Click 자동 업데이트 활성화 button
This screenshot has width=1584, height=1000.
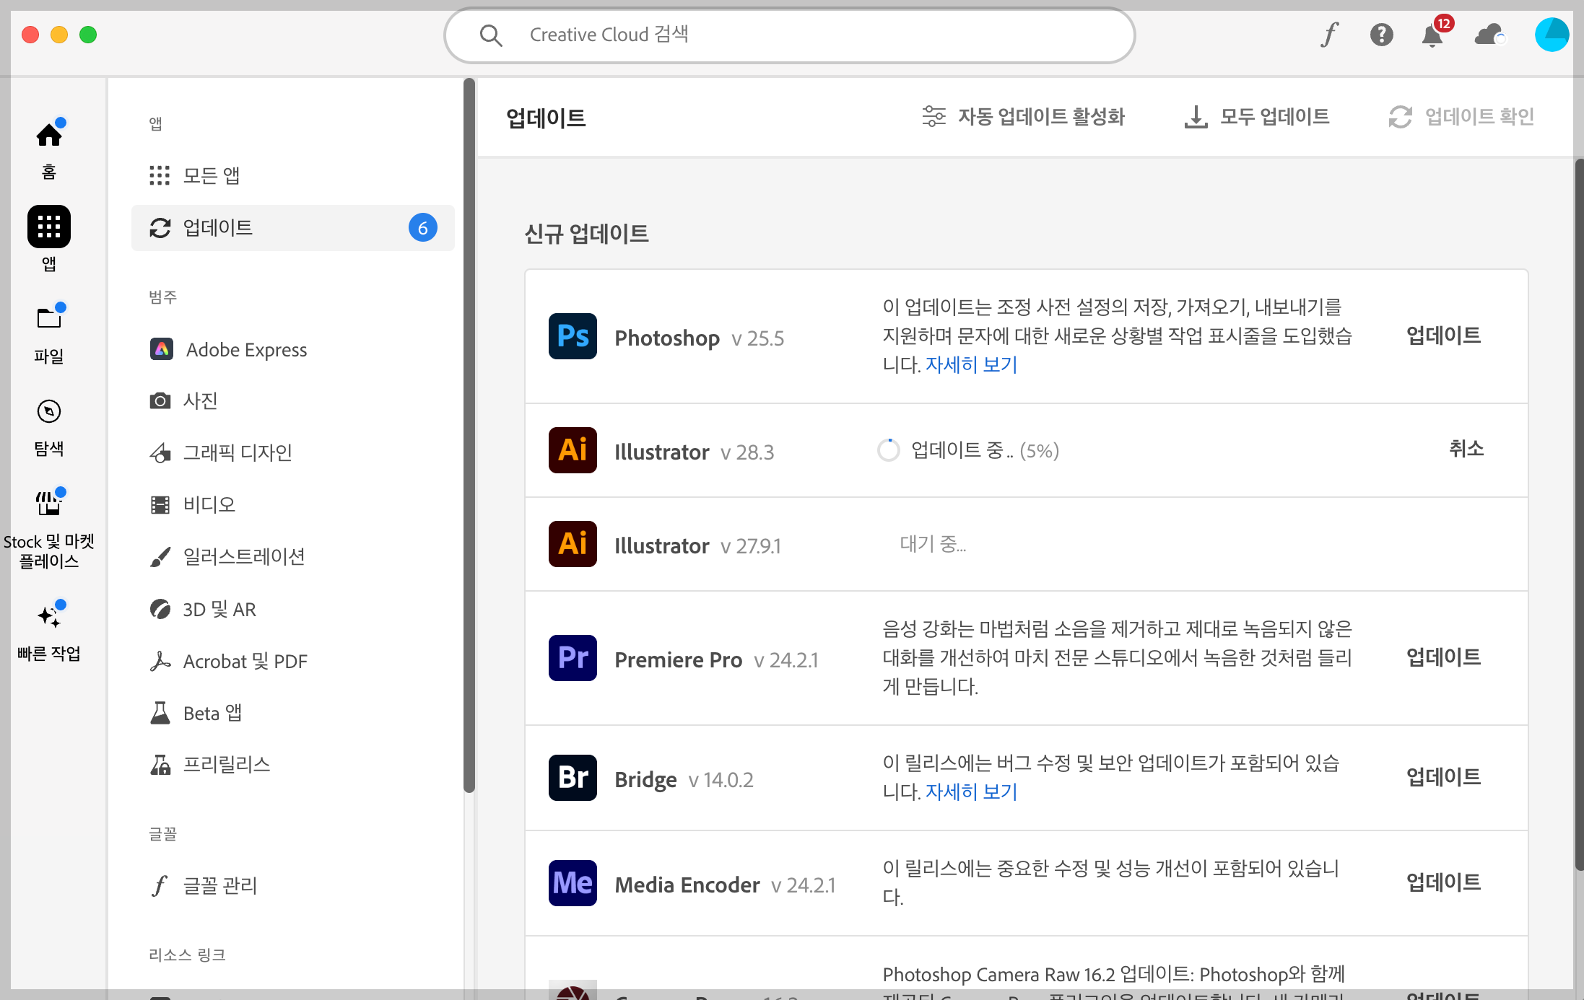point(1023,116)
